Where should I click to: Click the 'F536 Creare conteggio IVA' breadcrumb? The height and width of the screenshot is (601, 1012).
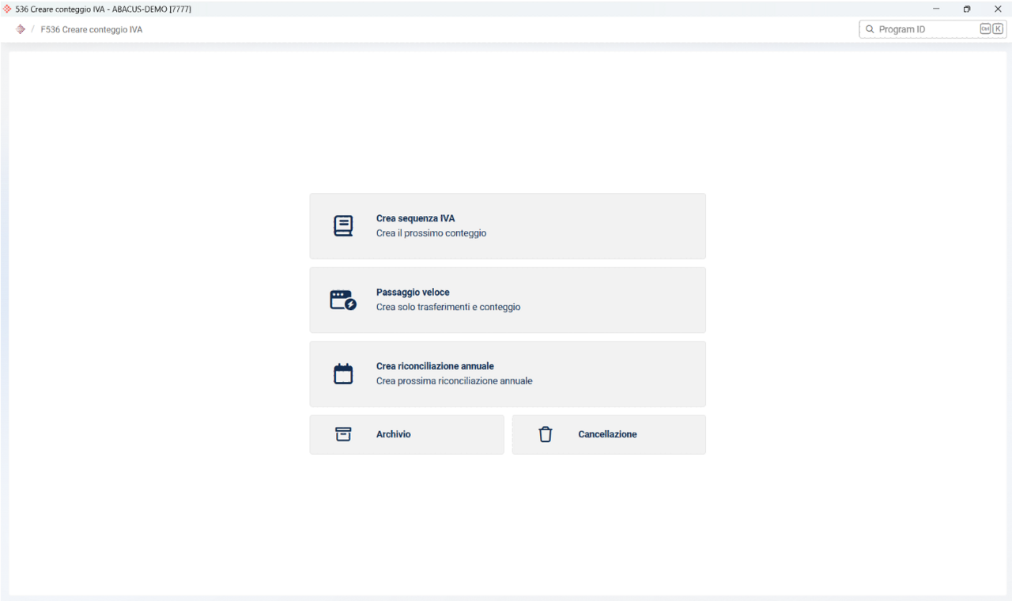[x=92, y=29]
